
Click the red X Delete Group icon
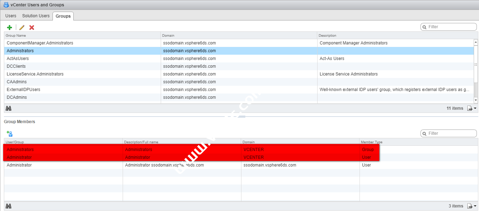(x=32, y=28)
